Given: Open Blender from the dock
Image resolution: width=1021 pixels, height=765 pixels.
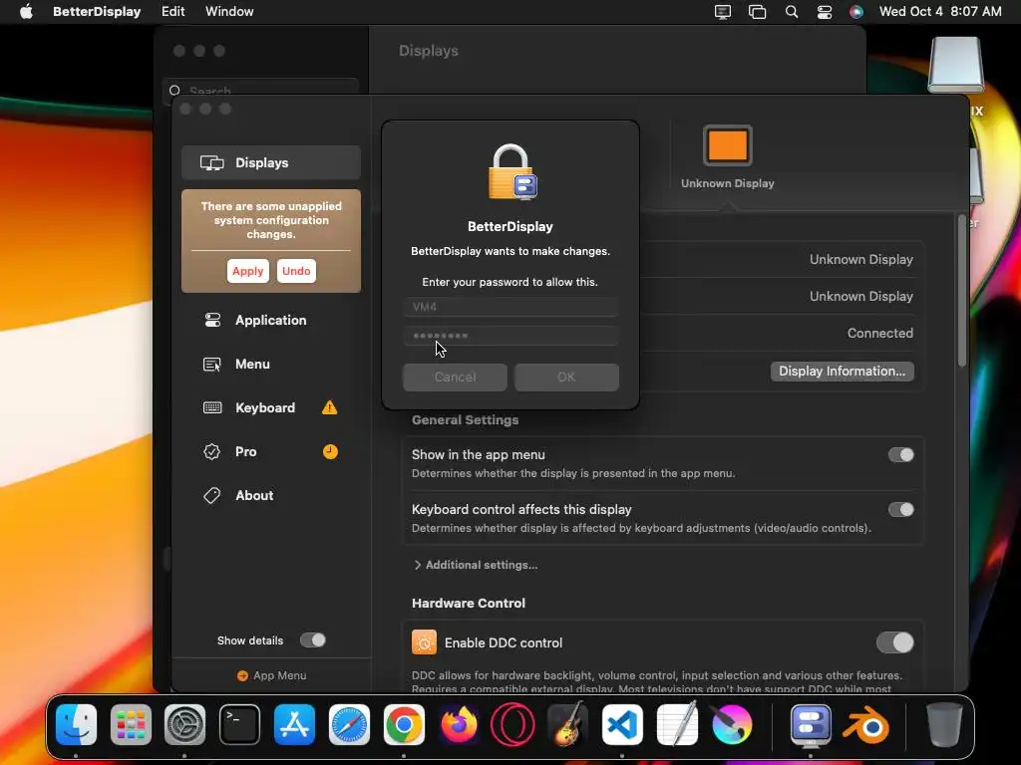Looking at the screenshot, I should tap(866, 724).
